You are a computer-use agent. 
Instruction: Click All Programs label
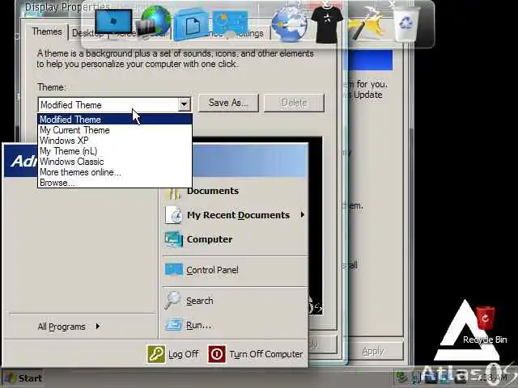(x=62, y=327)
